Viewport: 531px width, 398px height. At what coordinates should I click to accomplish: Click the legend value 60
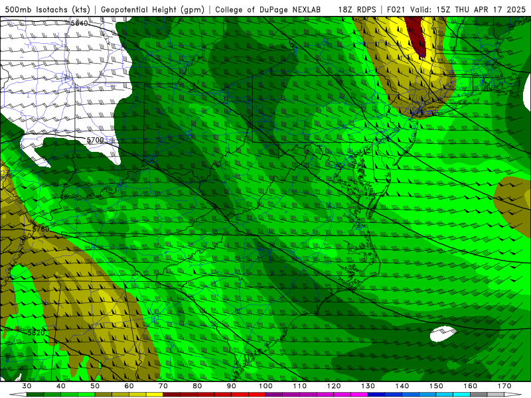[x=129, y=386]
